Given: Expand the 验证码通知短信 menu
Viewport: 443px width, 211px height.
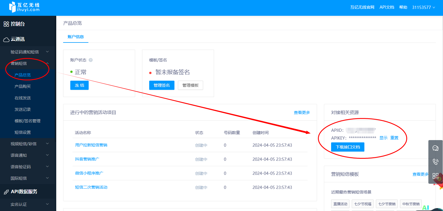Looking at the screenshot, I should [x=28, y=52].
